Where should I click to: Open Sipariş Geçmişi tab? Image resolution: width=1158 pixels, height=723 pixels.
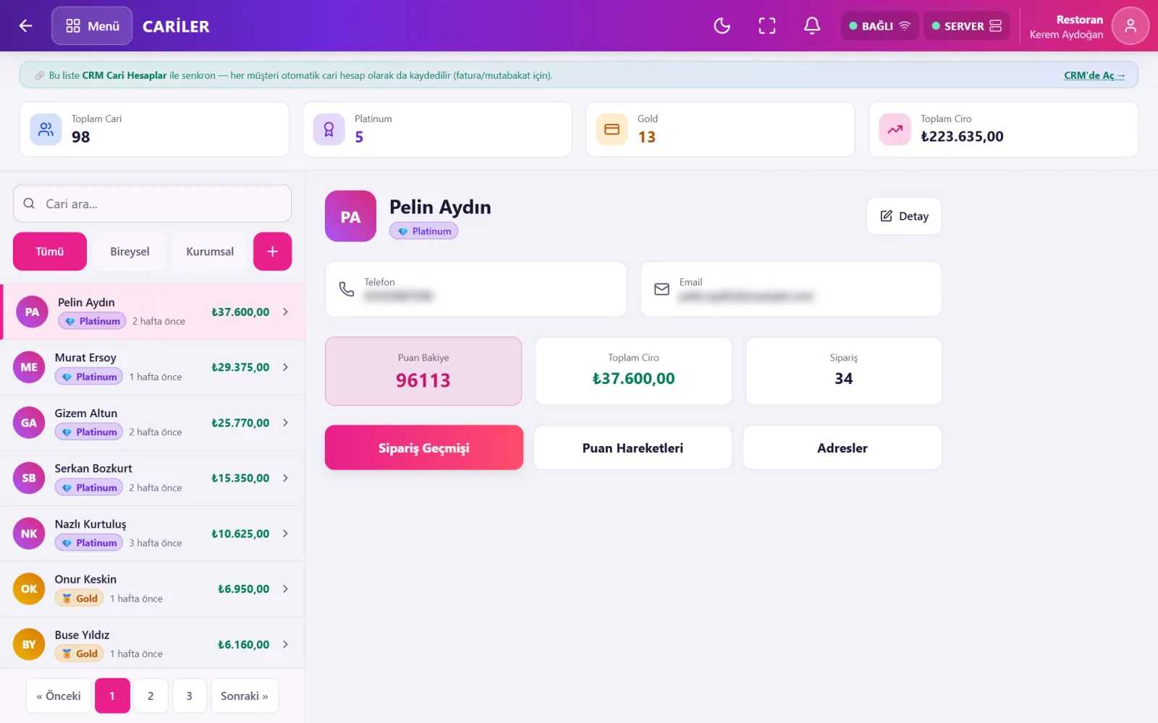(x=424, y=448)
